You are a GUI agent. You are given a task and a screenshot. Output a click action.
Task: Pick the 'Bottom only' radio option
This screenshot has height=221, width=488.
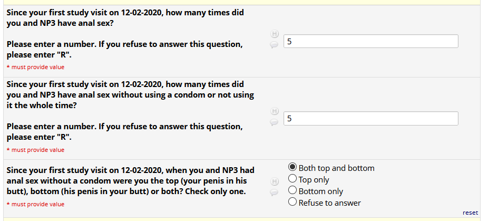coord(293,191)
